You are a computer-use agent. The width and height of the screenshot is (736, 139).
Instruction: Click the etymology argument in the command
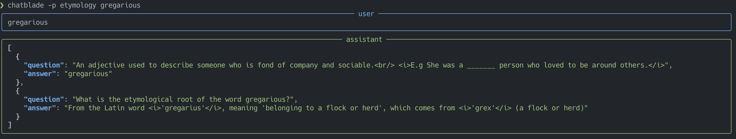(78, 6)
